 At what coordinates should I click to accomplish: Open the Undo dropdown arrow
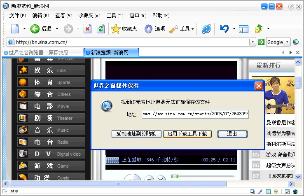(234, 29)
